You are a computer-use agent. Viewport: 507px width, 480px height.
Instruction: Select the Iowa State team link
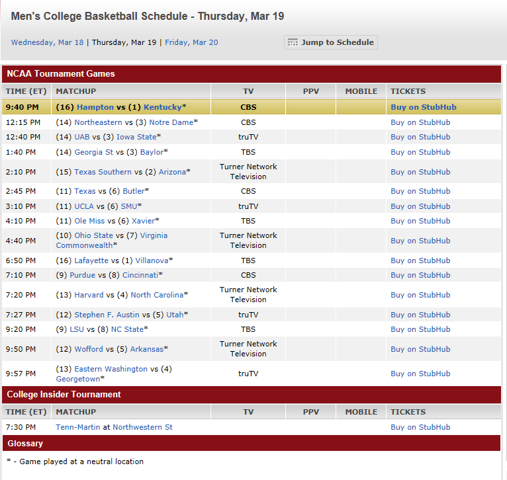(x=136, y=137)
